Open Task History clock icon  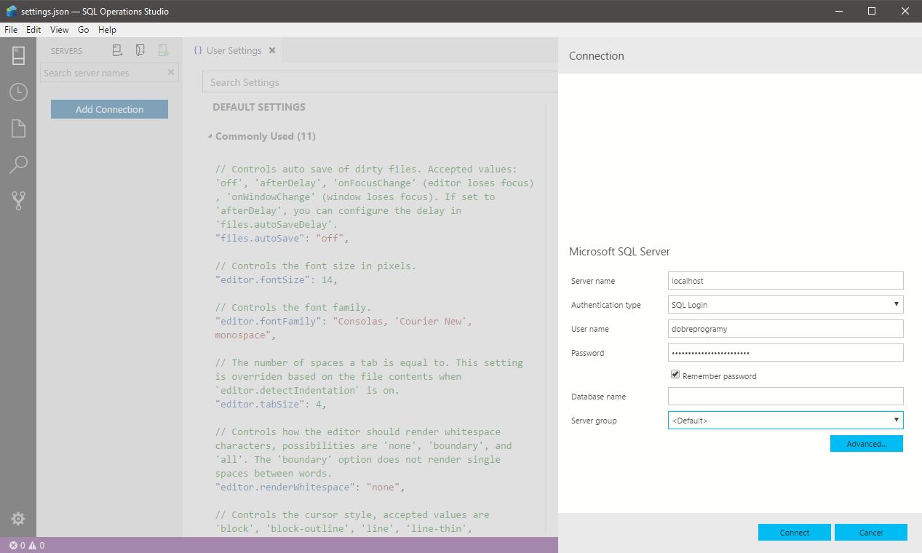(18, 92)
